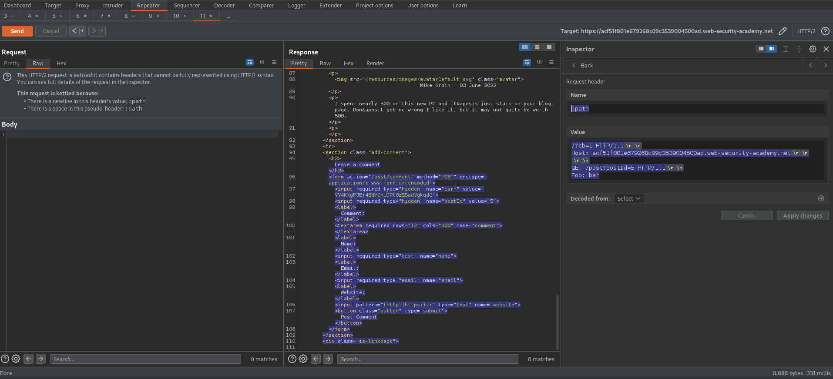Open request search help icon
The height and width of the screenshot is (379, 833).
[5, 359]
